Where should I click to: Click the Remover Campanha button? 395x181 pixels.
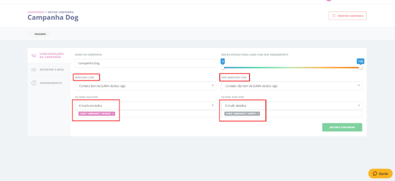coord(347,16)
